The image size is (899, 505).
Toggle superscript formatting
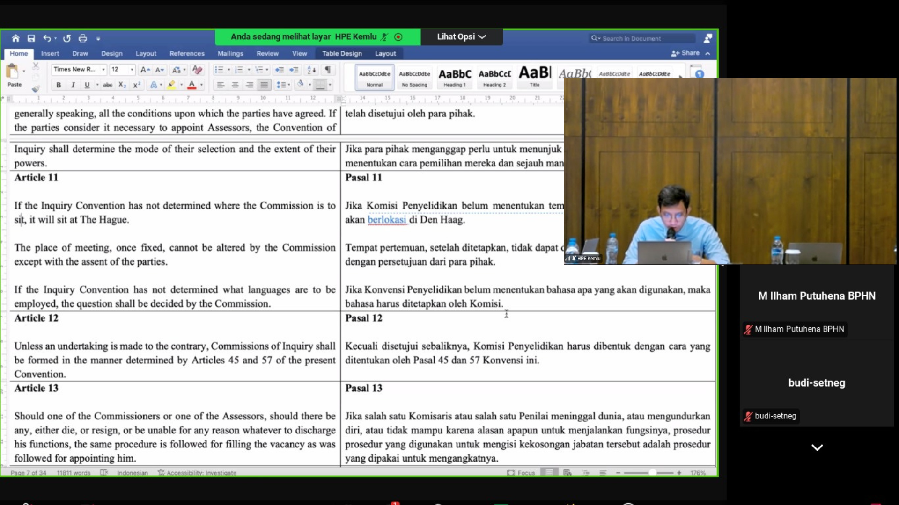point(137,85)
